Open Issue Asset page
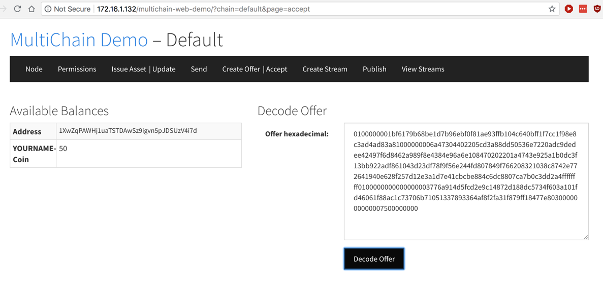 tap(129, 69)
